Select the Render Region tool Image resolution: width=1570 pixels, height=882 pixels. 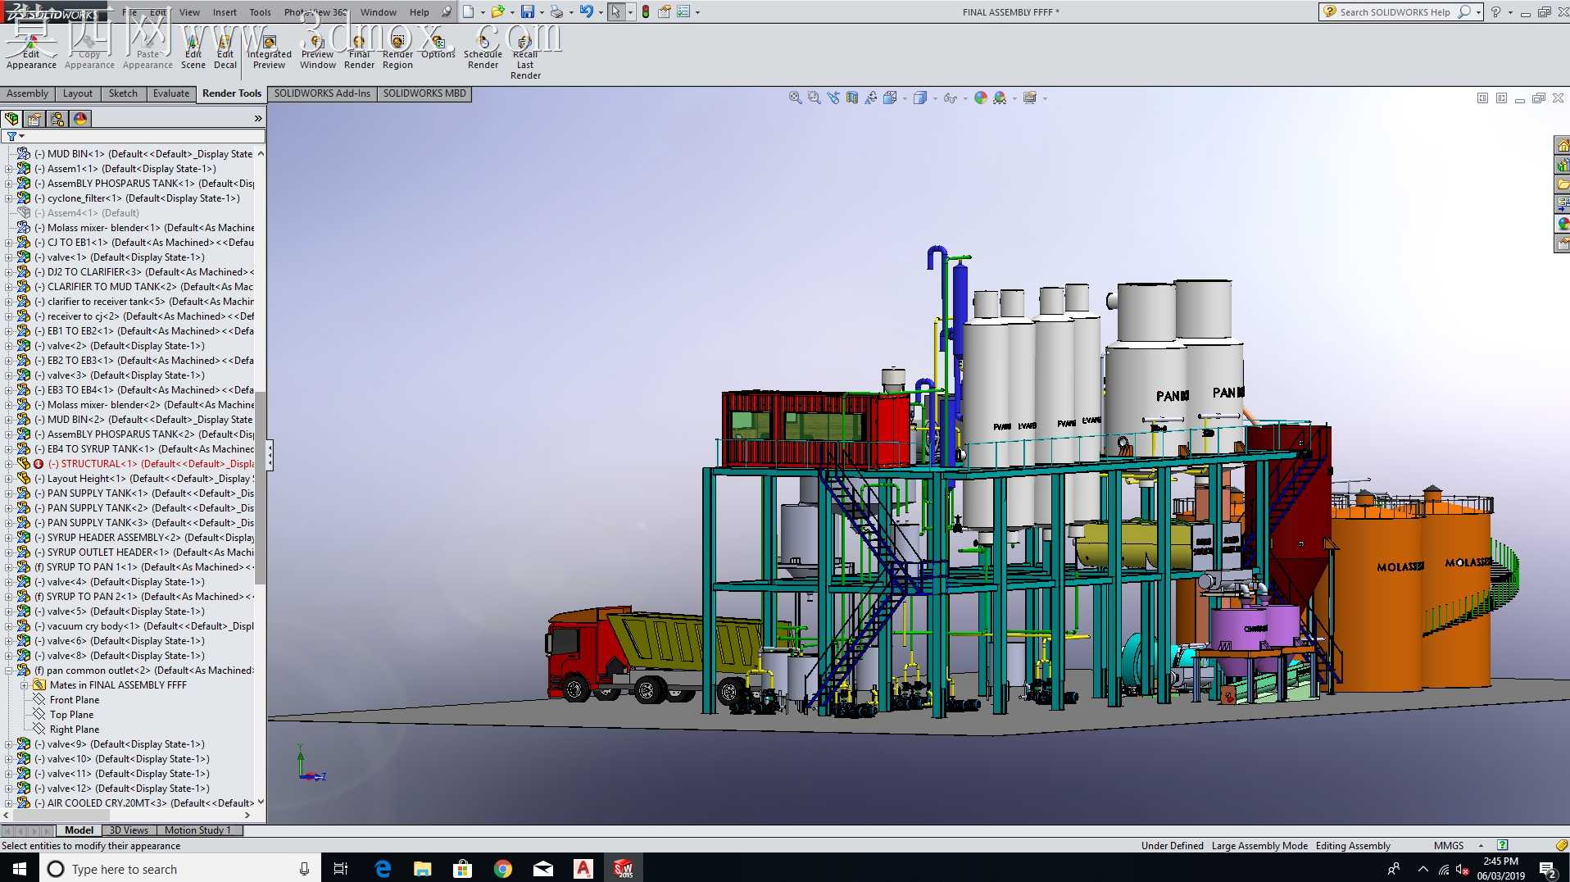397,52
